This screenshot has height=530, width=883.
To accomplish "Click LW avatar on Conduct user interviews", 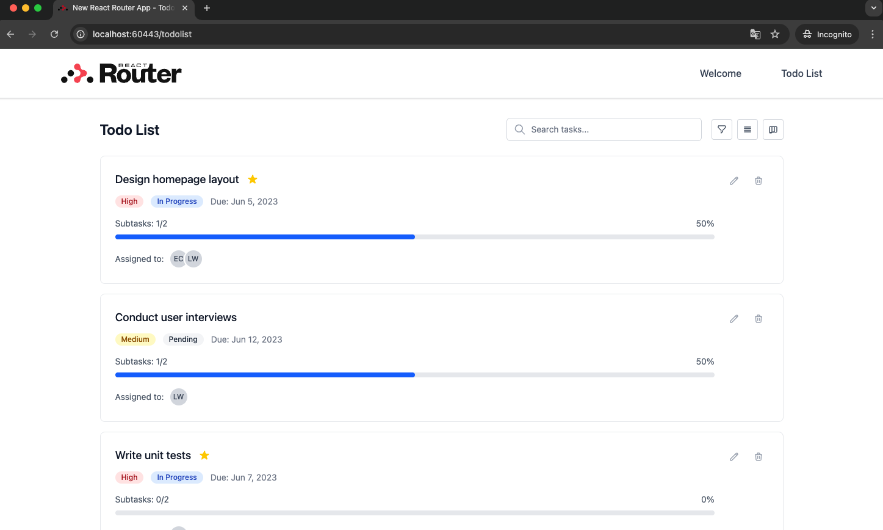I will coord(179,397).
